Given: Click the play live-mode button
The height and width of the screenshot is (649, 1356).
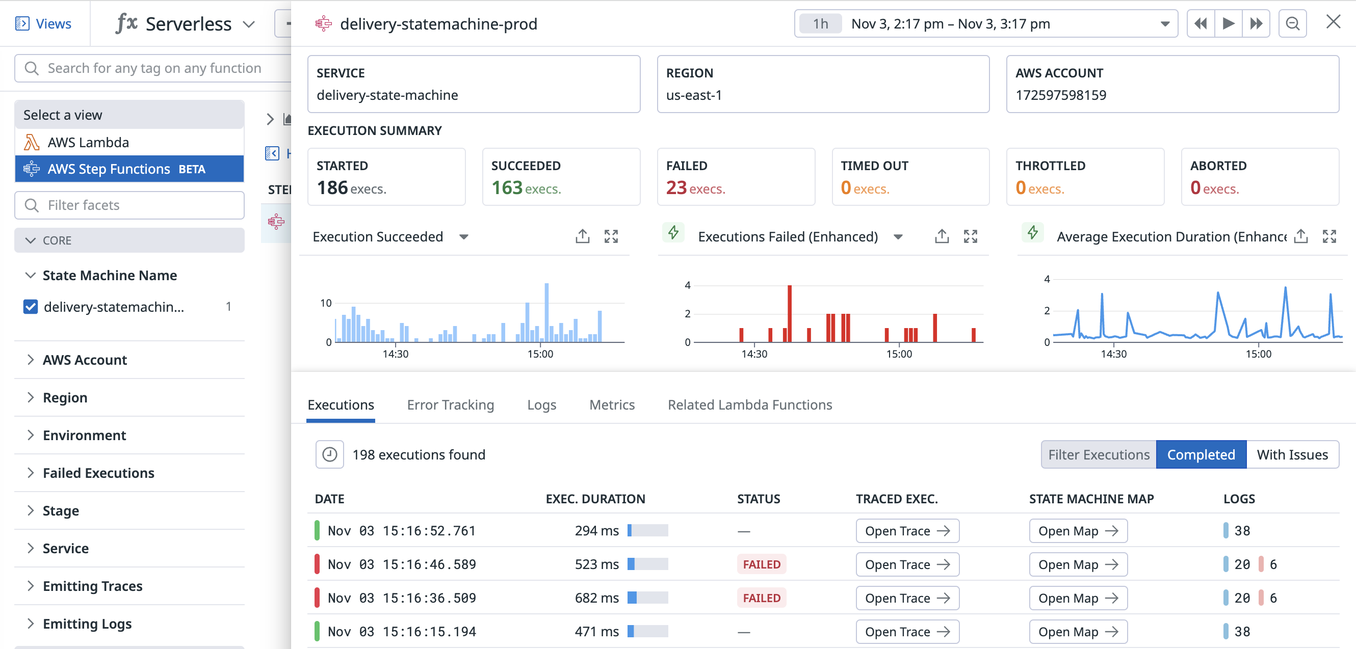Looking at the screenshot, I should (1228, 23).
